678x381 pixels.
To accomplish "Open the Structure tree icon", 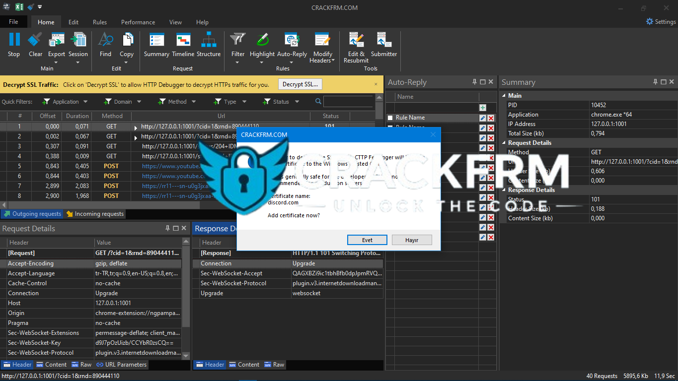I will point(209,40).
